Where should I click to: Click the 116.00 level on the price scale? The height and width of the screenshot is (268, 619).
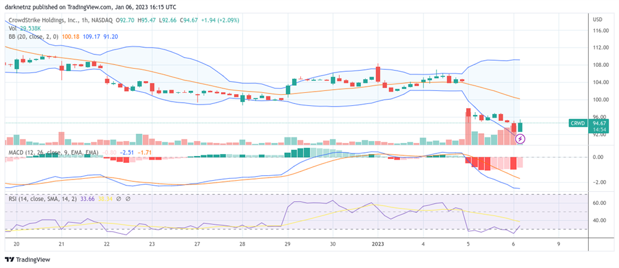pos(599,30)
